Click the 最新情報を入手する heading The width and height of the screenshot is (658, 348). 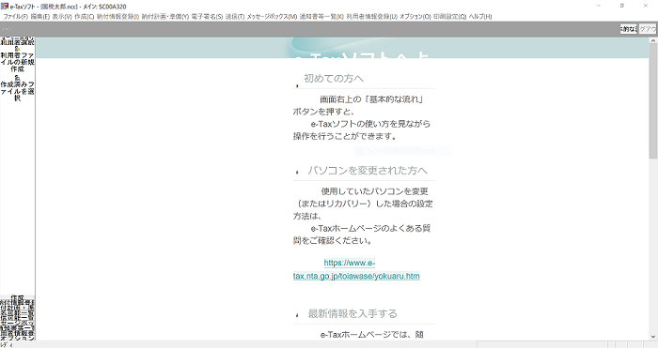click(352, 313)
